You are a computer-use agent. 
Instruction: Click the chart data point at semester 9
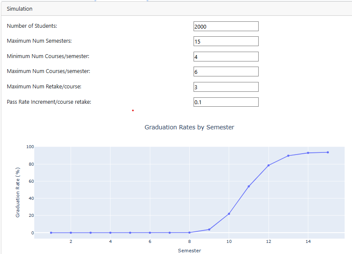pyautogui.click(x=209, y=230)
